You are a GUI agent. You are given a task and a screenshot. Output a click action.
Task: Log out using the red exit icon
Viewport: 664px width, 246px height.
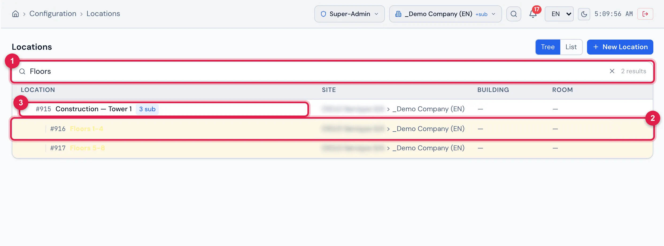click(x=645, y=14)
